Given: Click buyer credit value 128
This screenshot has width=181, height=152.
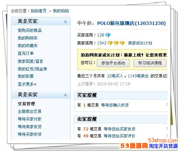Looking at the screenshot, I should click(x=101, y=35).
